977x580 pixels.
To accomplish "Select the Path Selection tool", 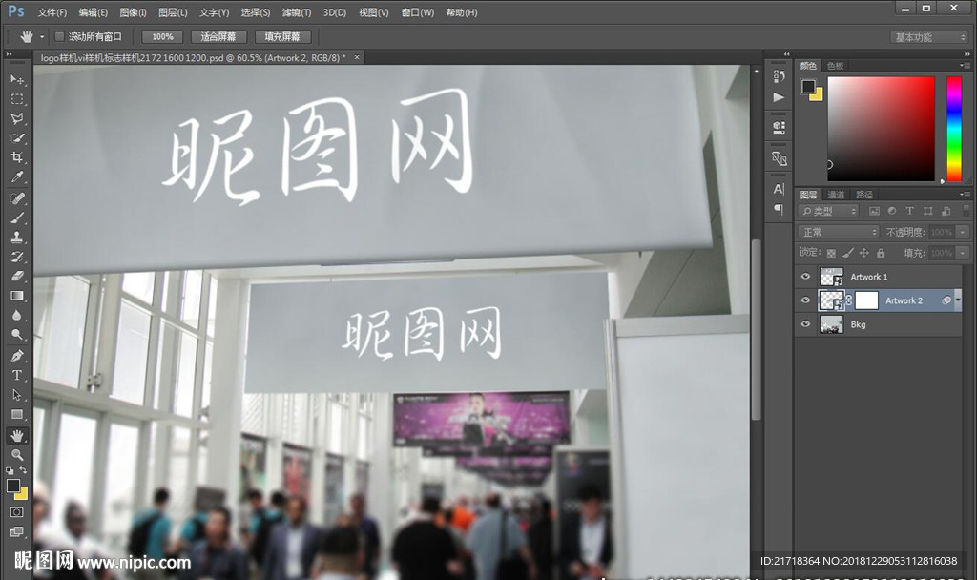I will pyautogui.click(x=17, y=395).
